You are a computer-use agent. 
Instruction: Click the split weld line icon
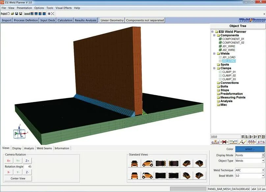pyautogui.click(x=233, y=142)
